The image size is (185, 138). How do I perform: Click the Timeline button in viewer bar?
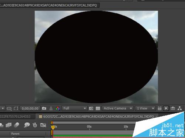[173, 108]
